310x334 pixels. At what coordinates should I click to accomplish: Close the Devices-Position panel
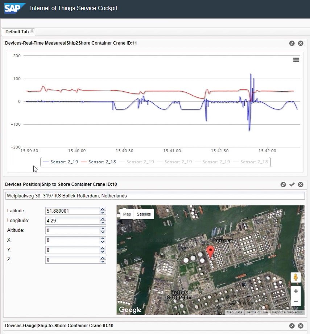301,184
